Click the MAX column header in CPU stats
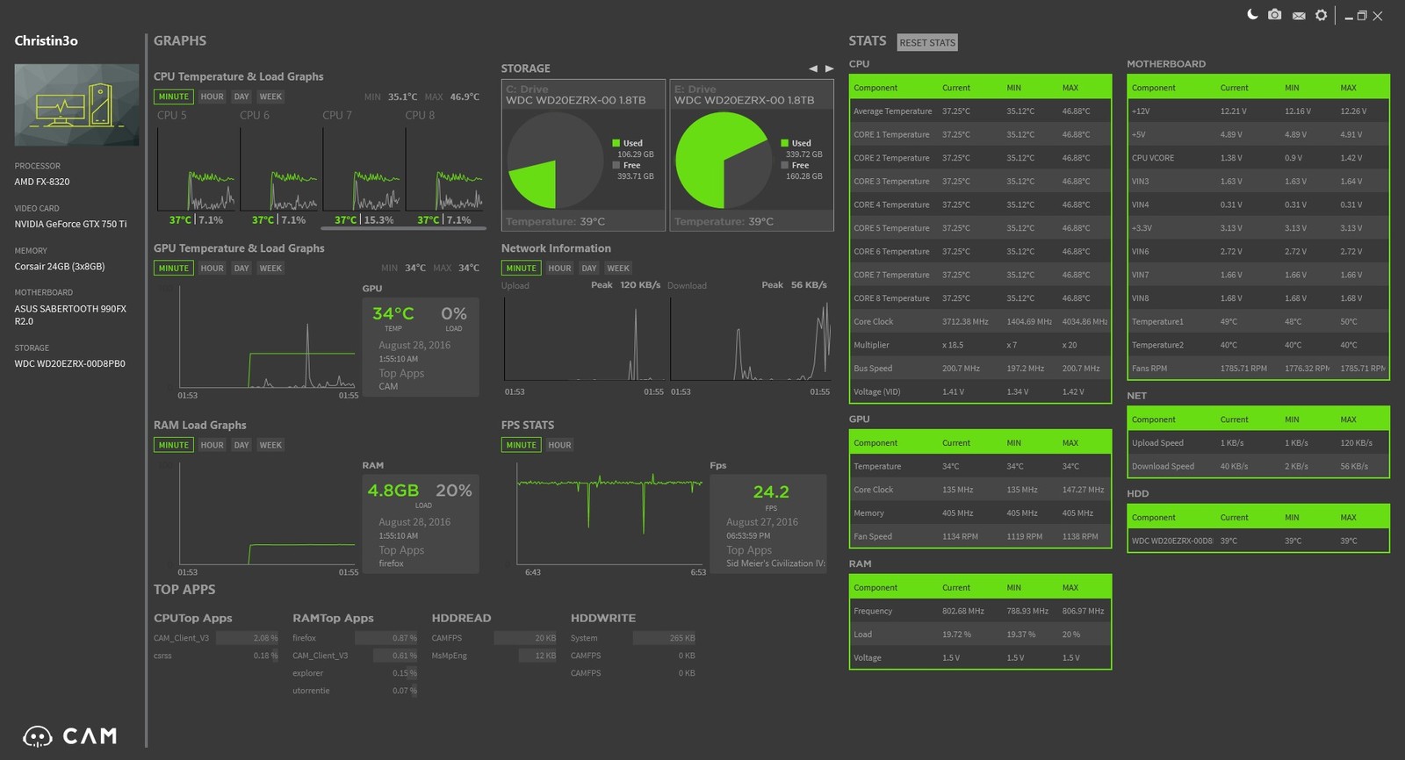 (x=1070, y=88)
